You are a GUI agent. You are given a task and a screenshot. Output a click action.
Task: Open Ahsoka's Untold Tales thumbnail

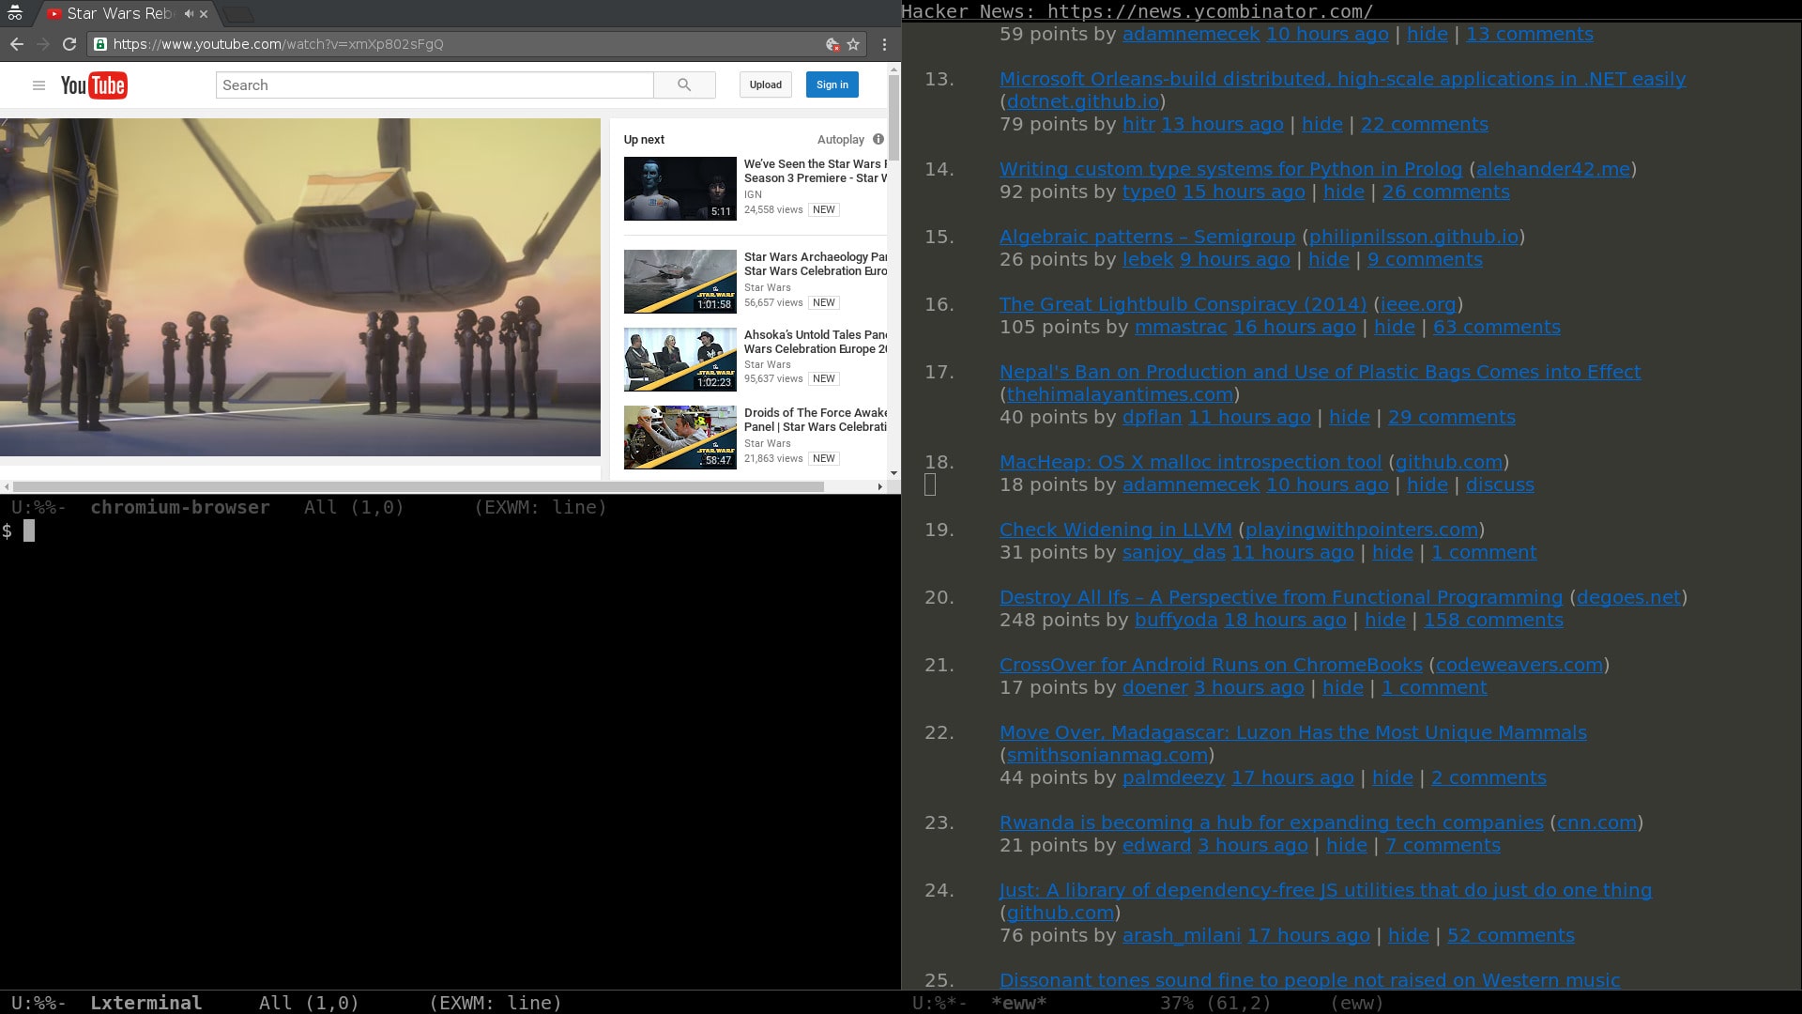680,360
